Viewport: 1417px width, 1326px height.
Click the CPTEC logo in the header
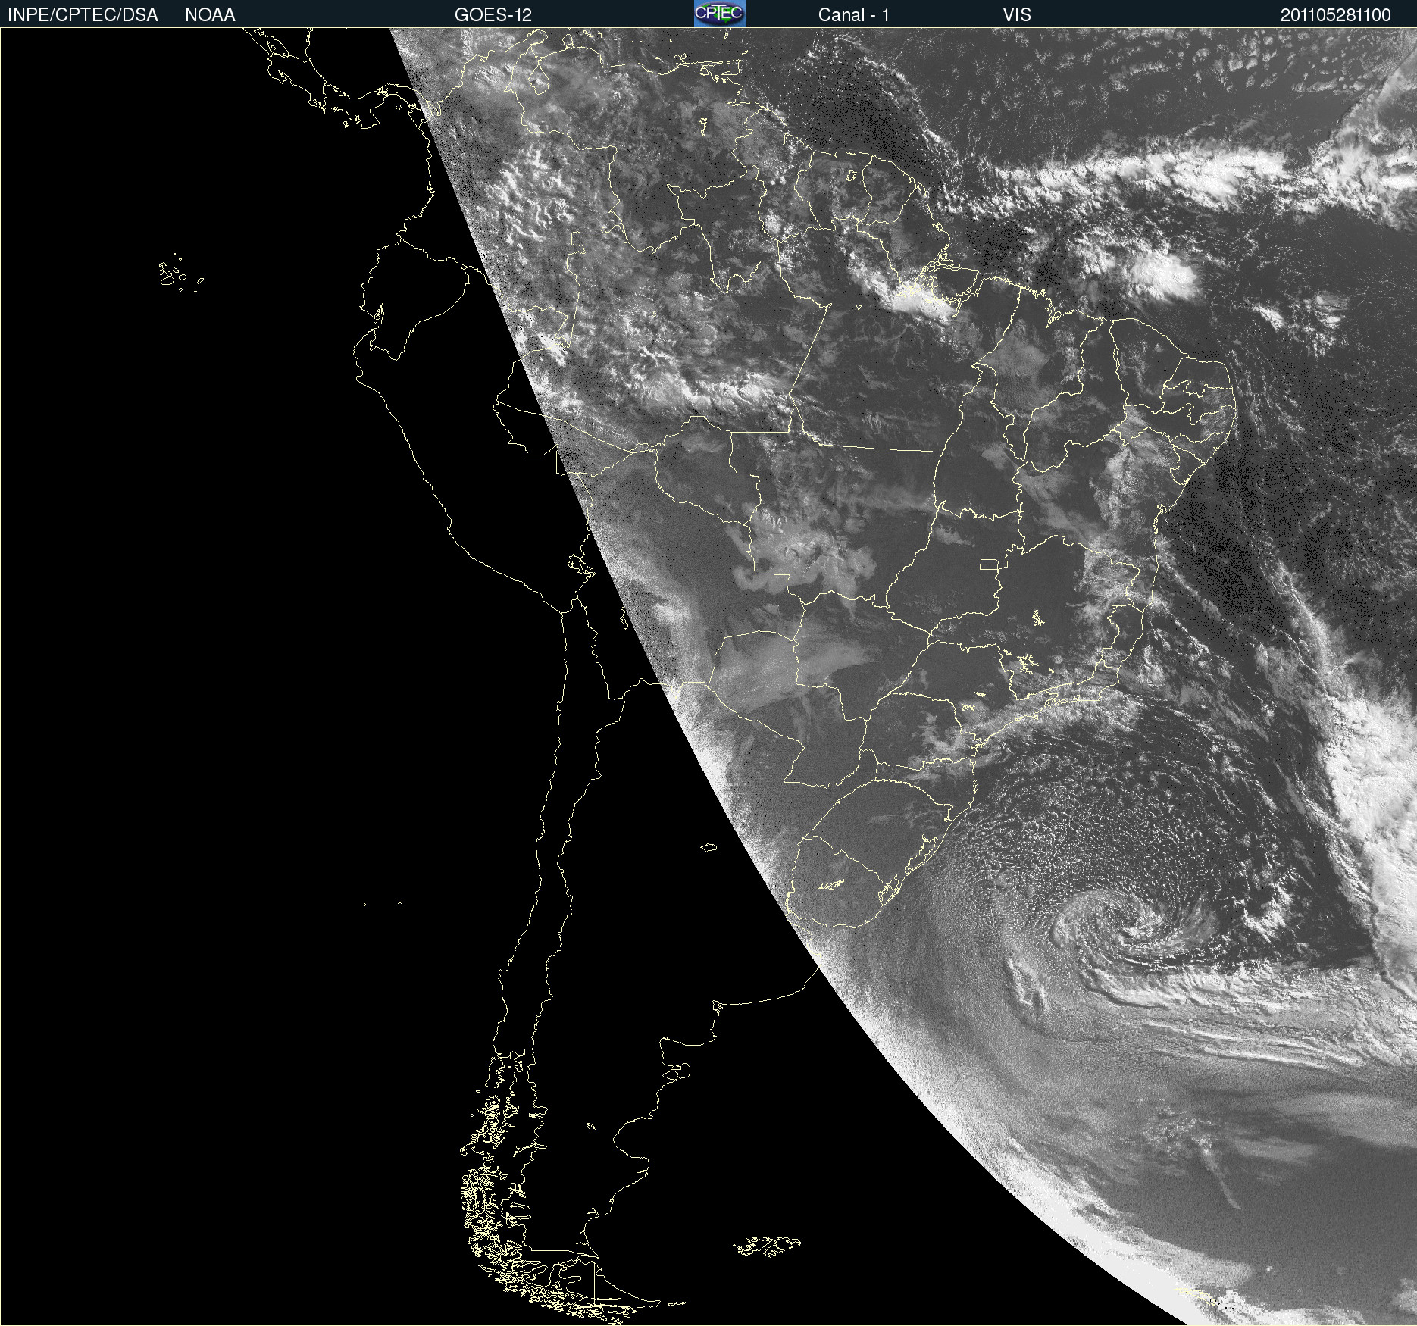tap(720, 14)
